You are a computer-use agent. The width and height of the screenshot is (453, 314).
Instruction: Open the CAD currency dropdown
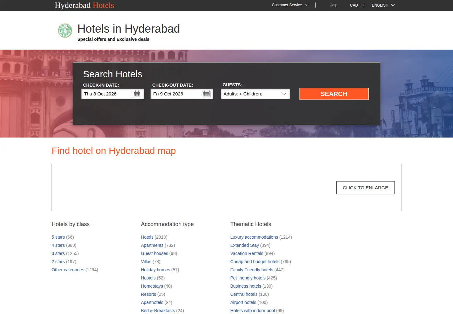tap(357, 5)
